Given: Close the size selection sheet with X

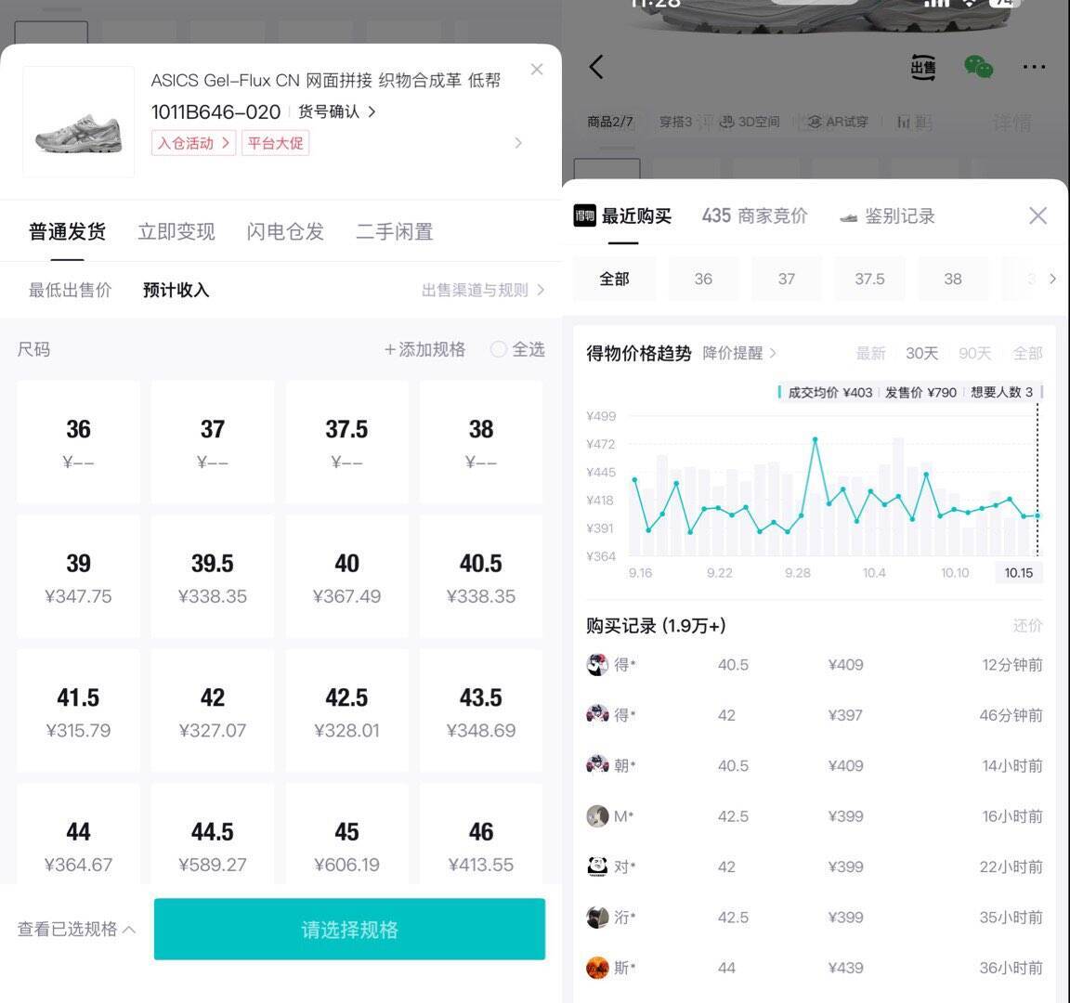Looking at the screenshot, I should [537, 69].
